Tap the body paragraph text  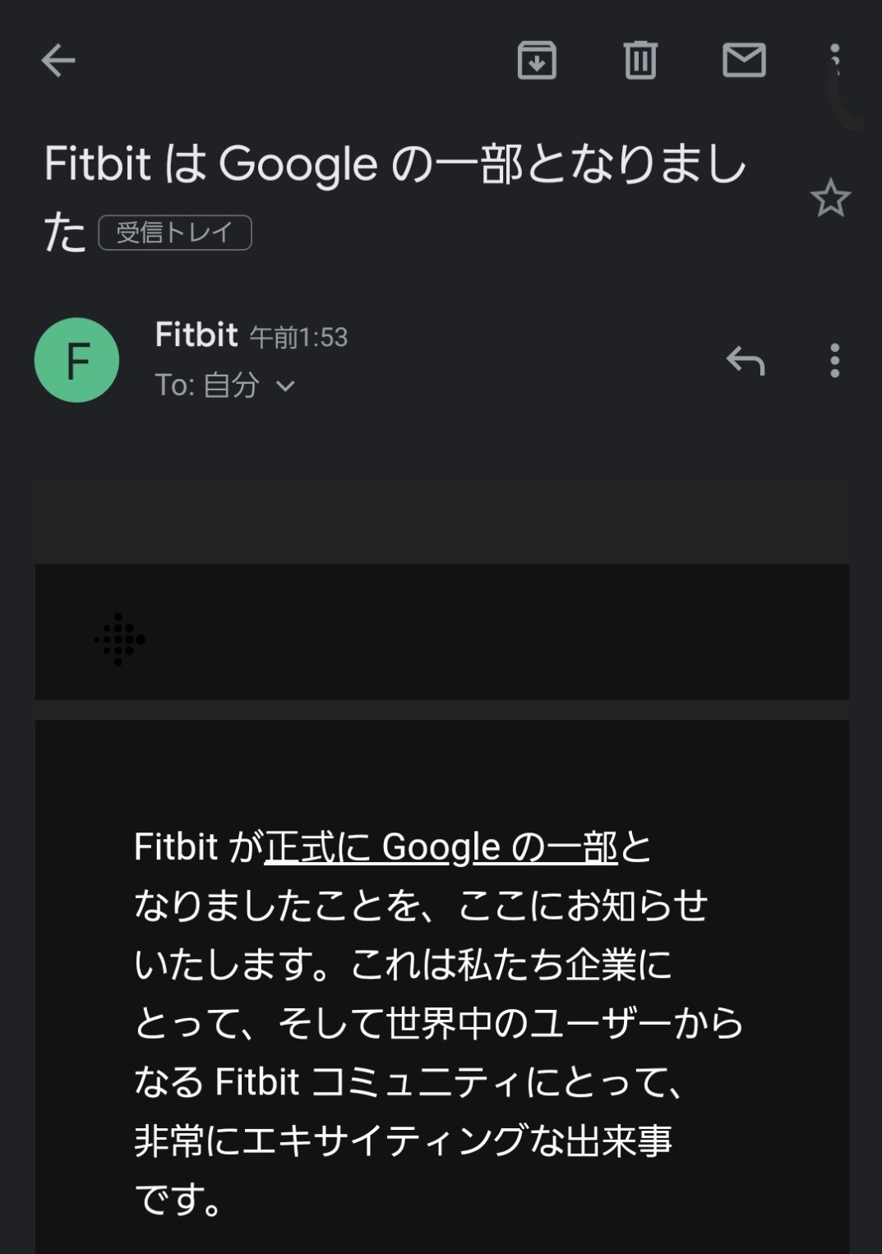pos(438,1023)
